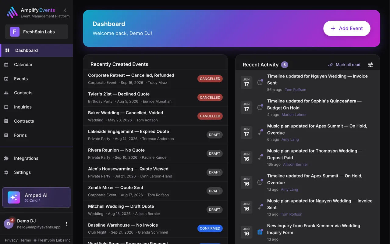Click the double-check Mark all read icon

click(331, 65)
